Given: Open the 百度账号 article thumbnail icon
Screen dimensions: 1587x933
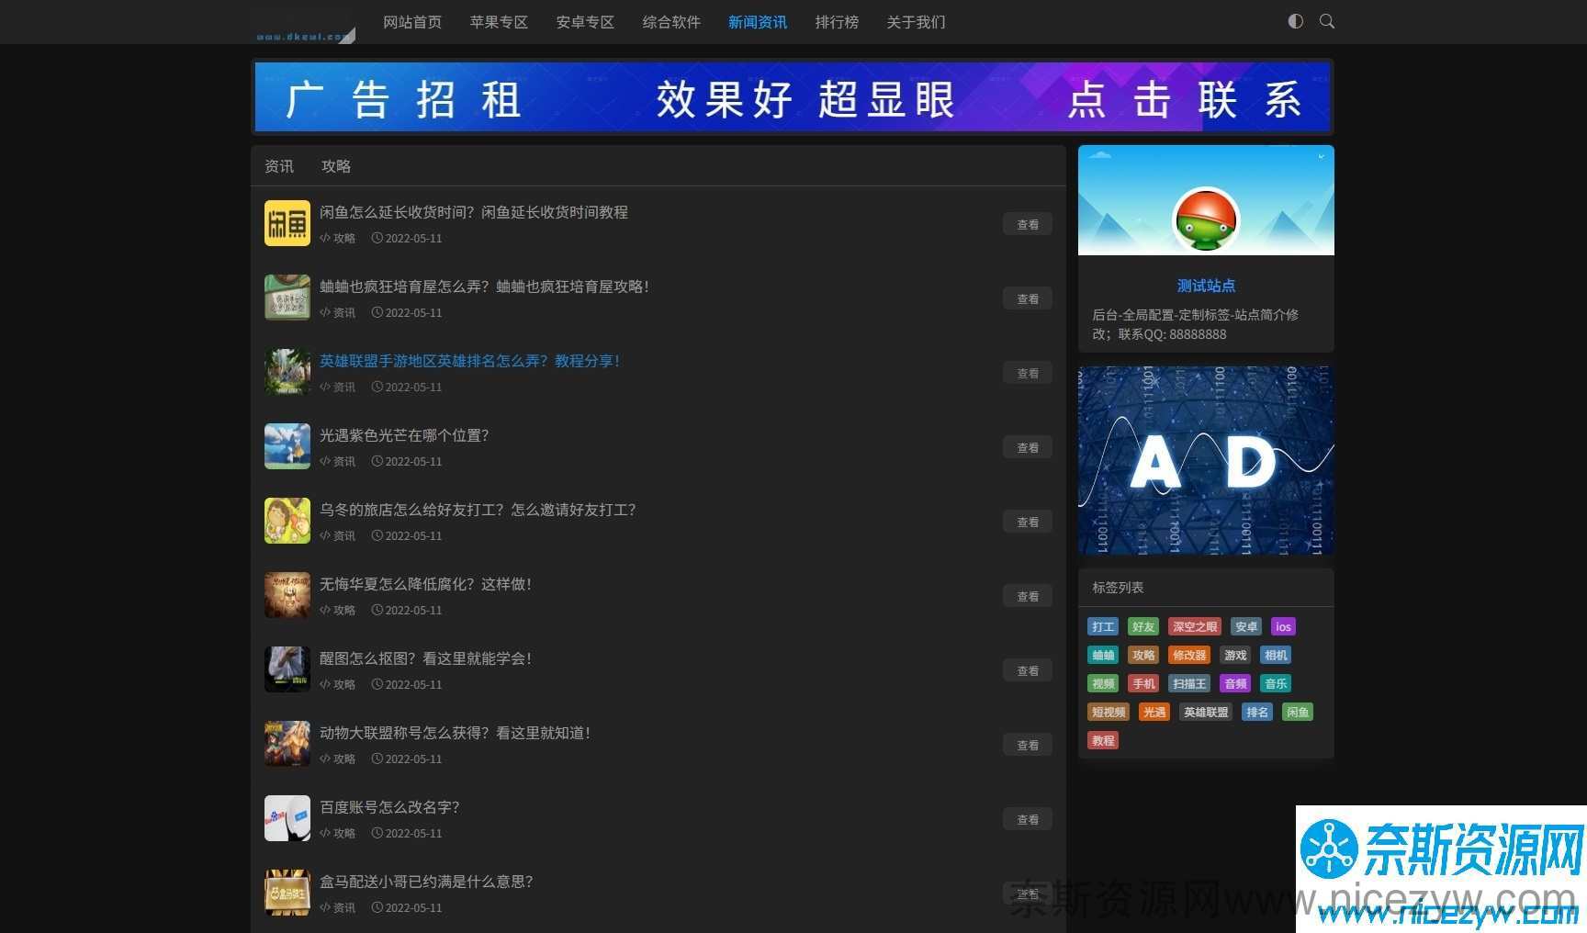Looking at the screenshot, I should coord(287,818).
